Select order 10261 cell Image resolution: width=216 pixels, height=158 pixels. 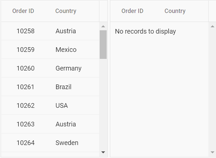click(x=26, y=87)
